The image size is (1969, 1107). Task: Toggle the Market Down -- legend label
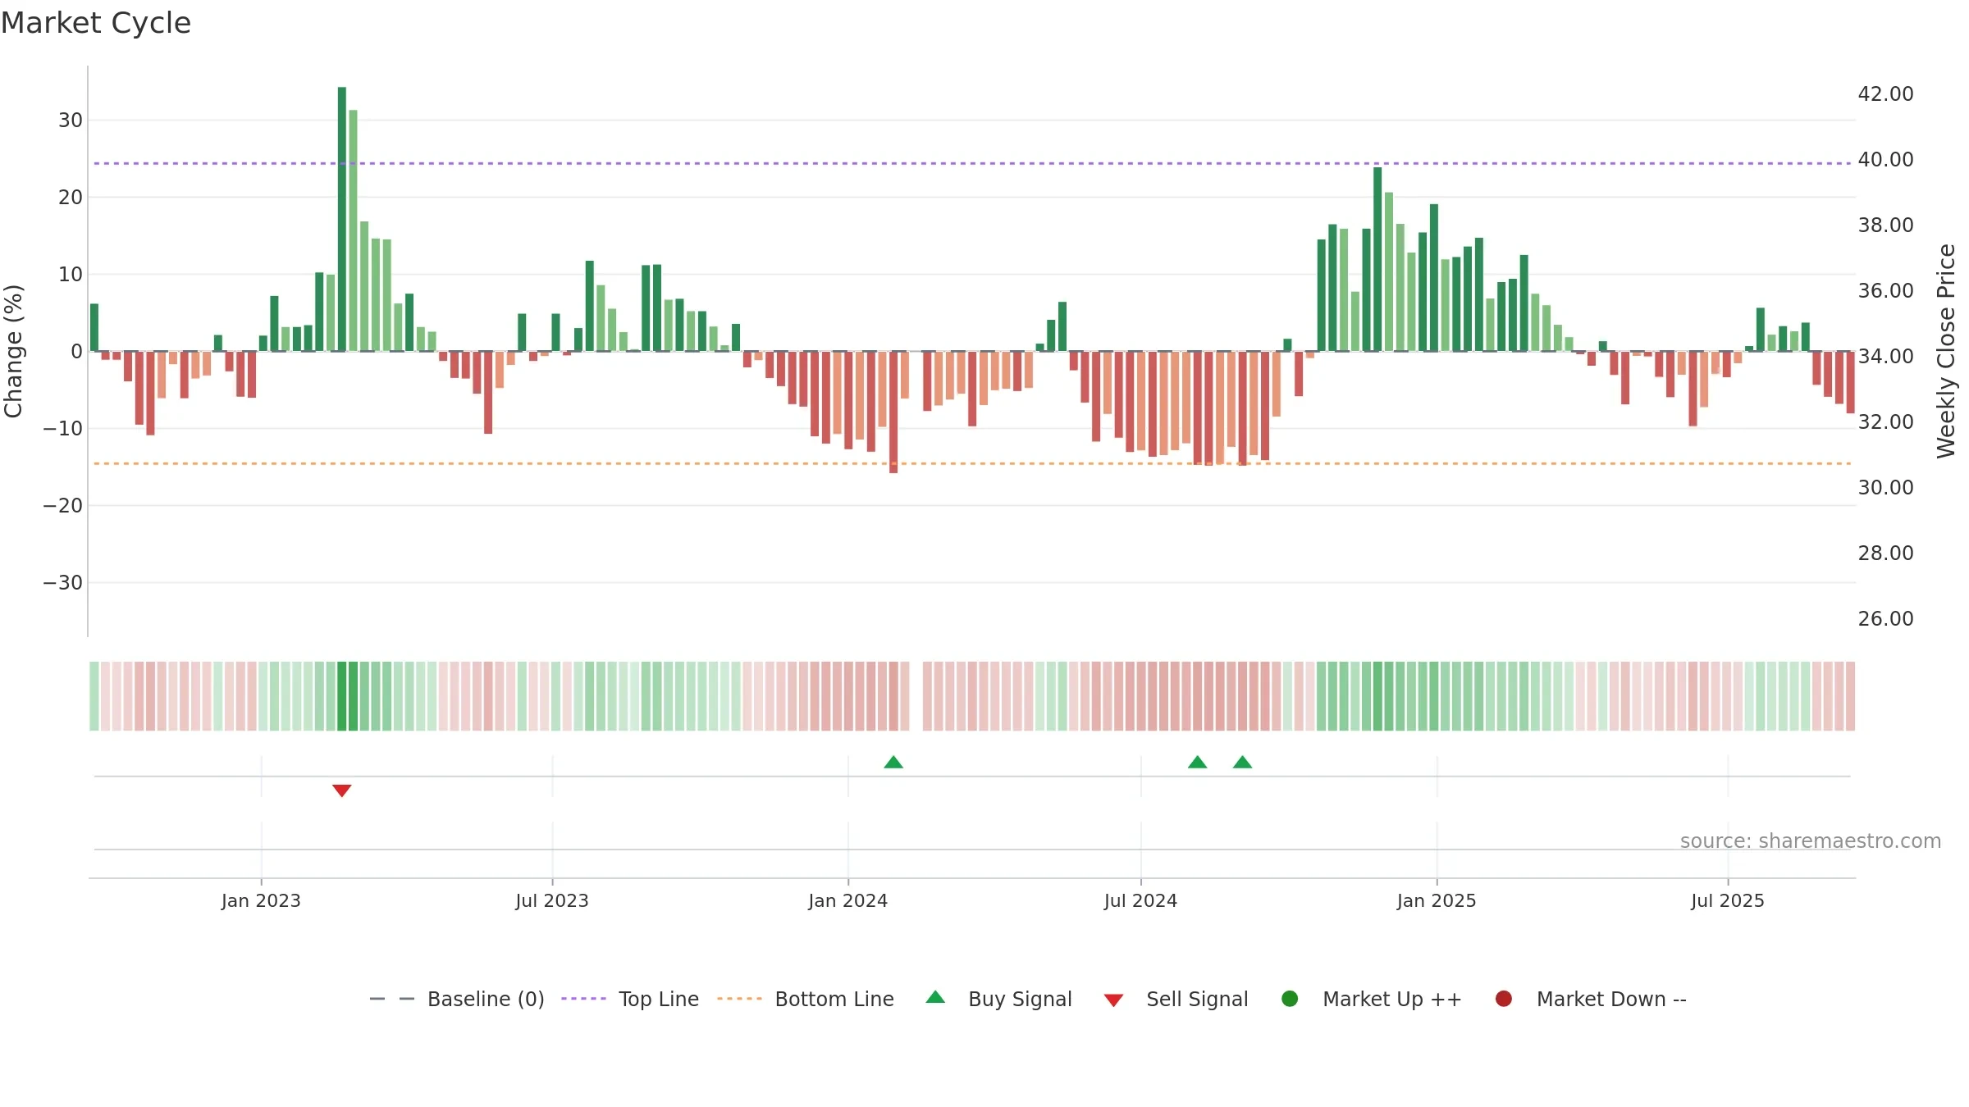pos(1611,999)
